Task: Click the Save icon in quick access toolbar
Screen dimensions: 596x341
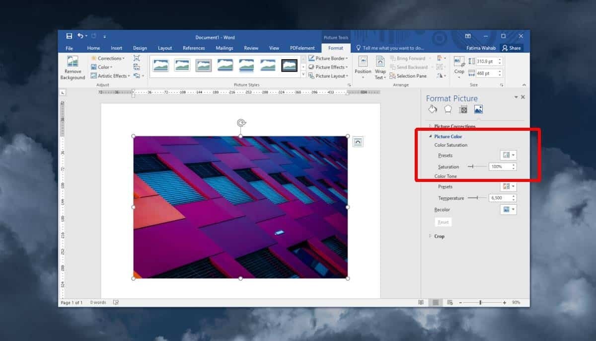Action: (69, 36)
